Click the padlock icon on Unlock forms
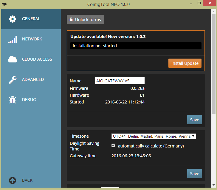 tap(71, 20)
